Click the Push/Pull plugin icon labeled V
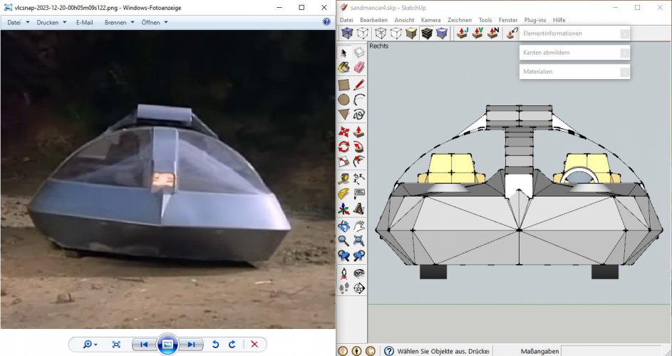 point(477,33)
